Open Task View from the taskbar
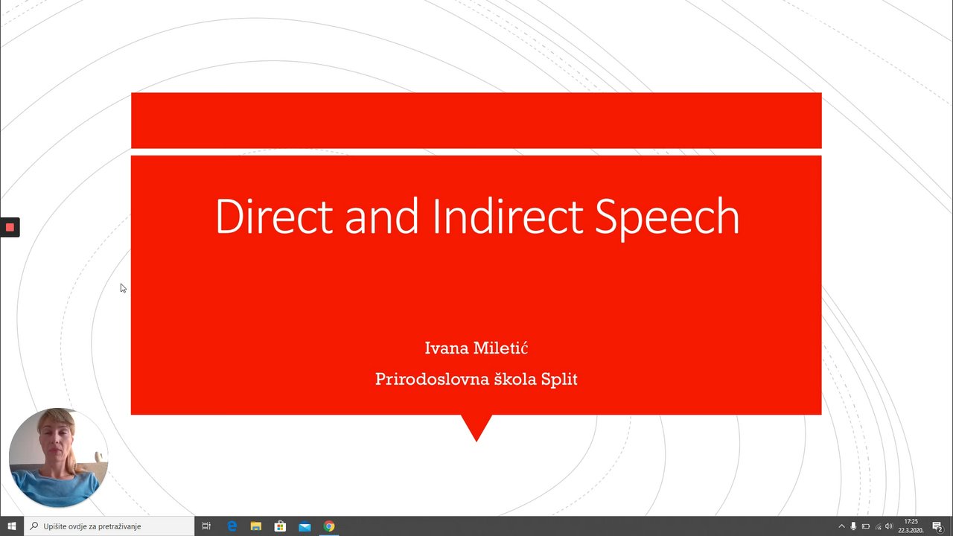953x536 pixels. (x=206, y=526)
